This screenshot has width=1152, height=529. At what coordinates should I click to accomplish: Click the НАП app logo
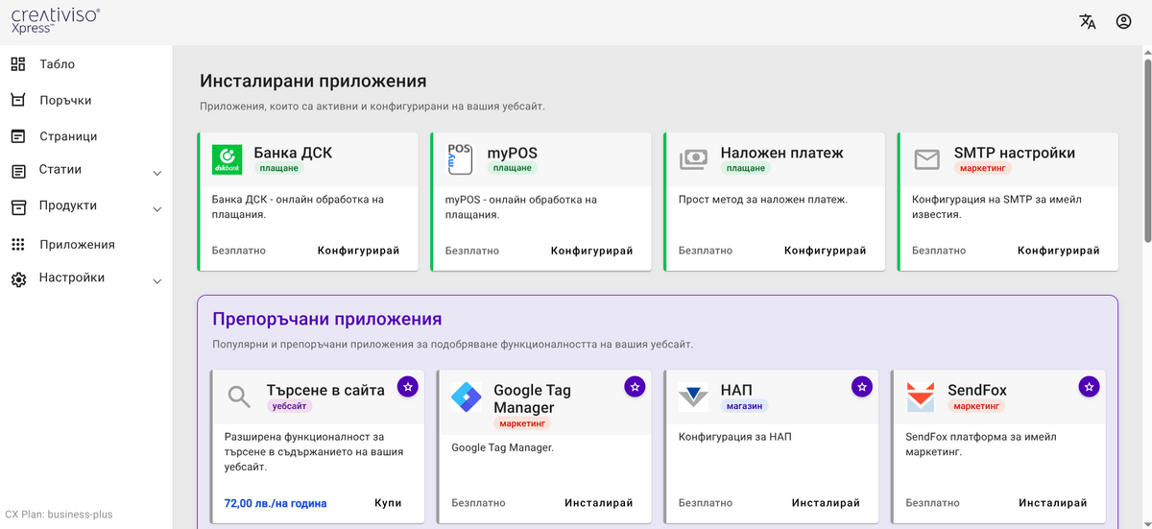pos(693,397)
